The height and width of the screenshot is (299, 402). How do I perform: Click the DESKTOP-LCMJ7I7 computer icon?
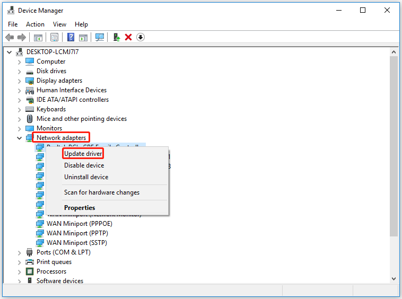tap(20, 52)
